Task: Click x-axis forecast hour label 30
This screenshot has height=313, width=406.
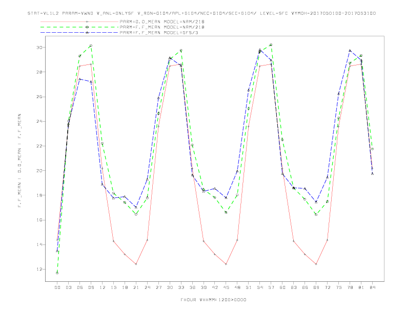Action: (170, 287)
